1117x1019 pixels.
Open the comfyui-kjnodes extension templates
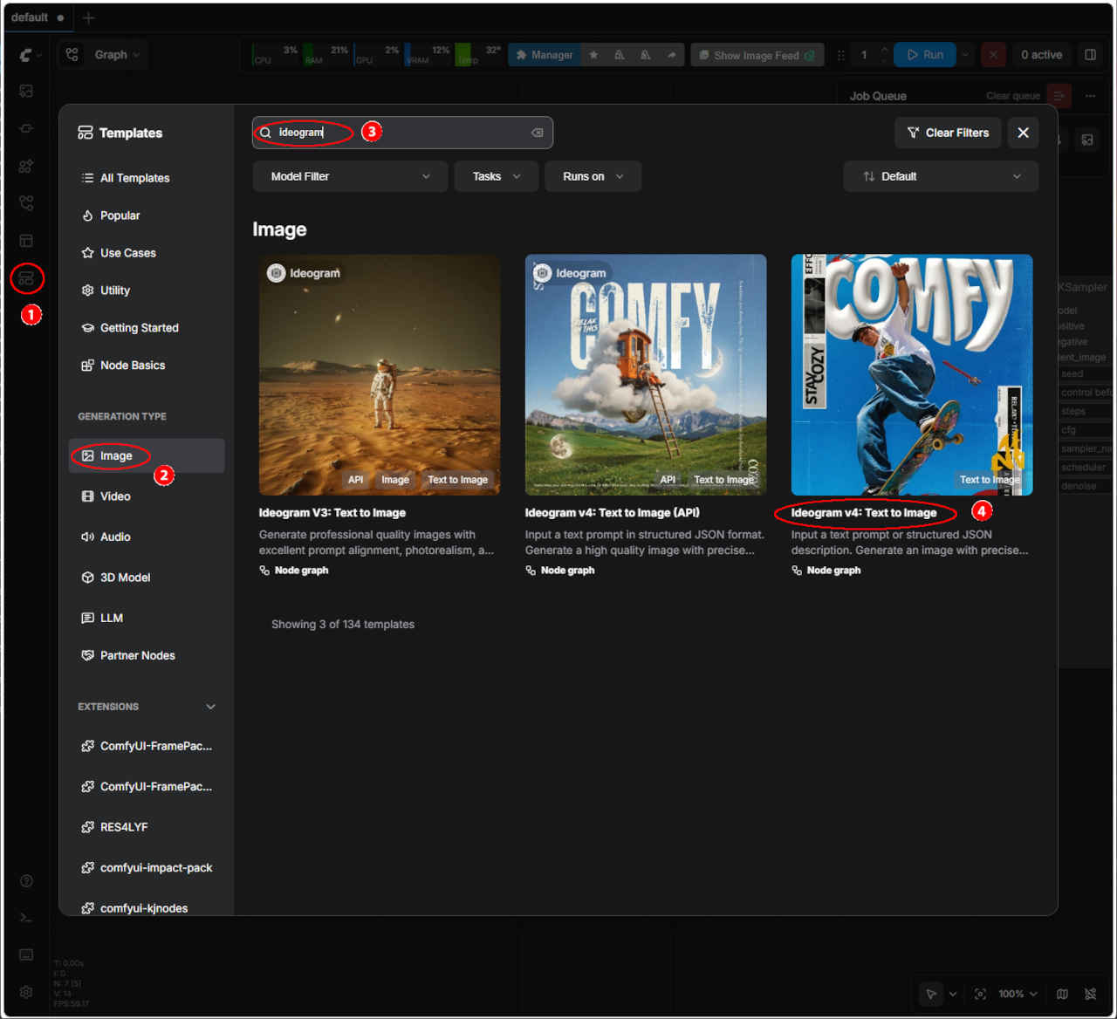click(x=147, y=907)
